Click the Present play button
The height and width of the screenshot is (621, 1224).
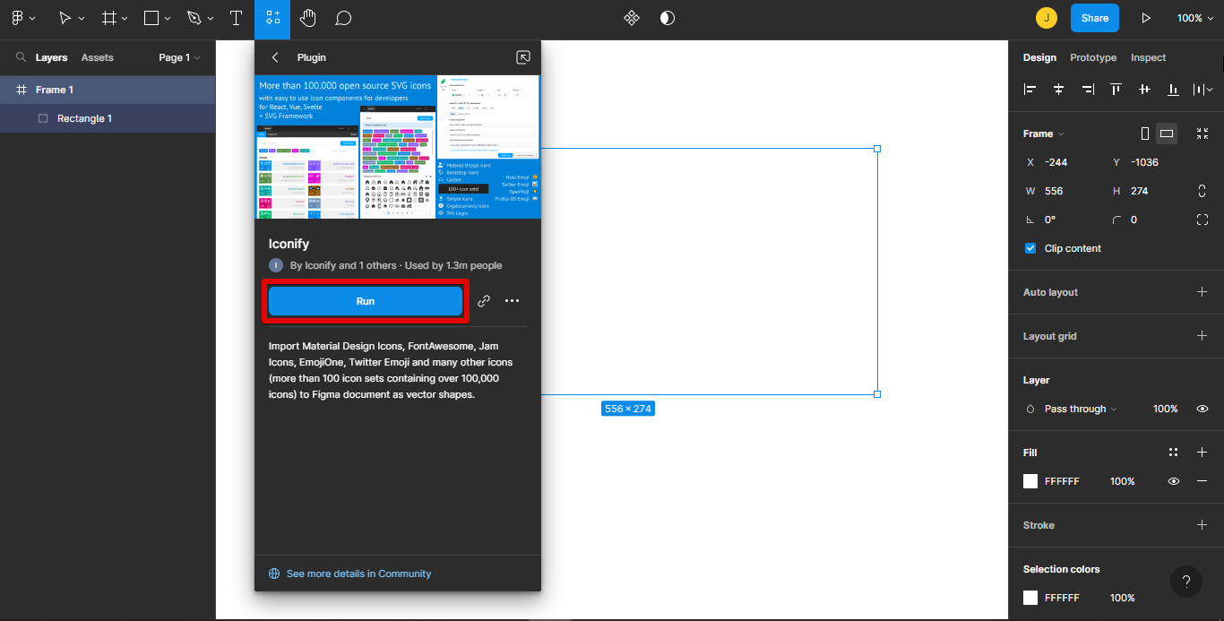click(1145, 18)
